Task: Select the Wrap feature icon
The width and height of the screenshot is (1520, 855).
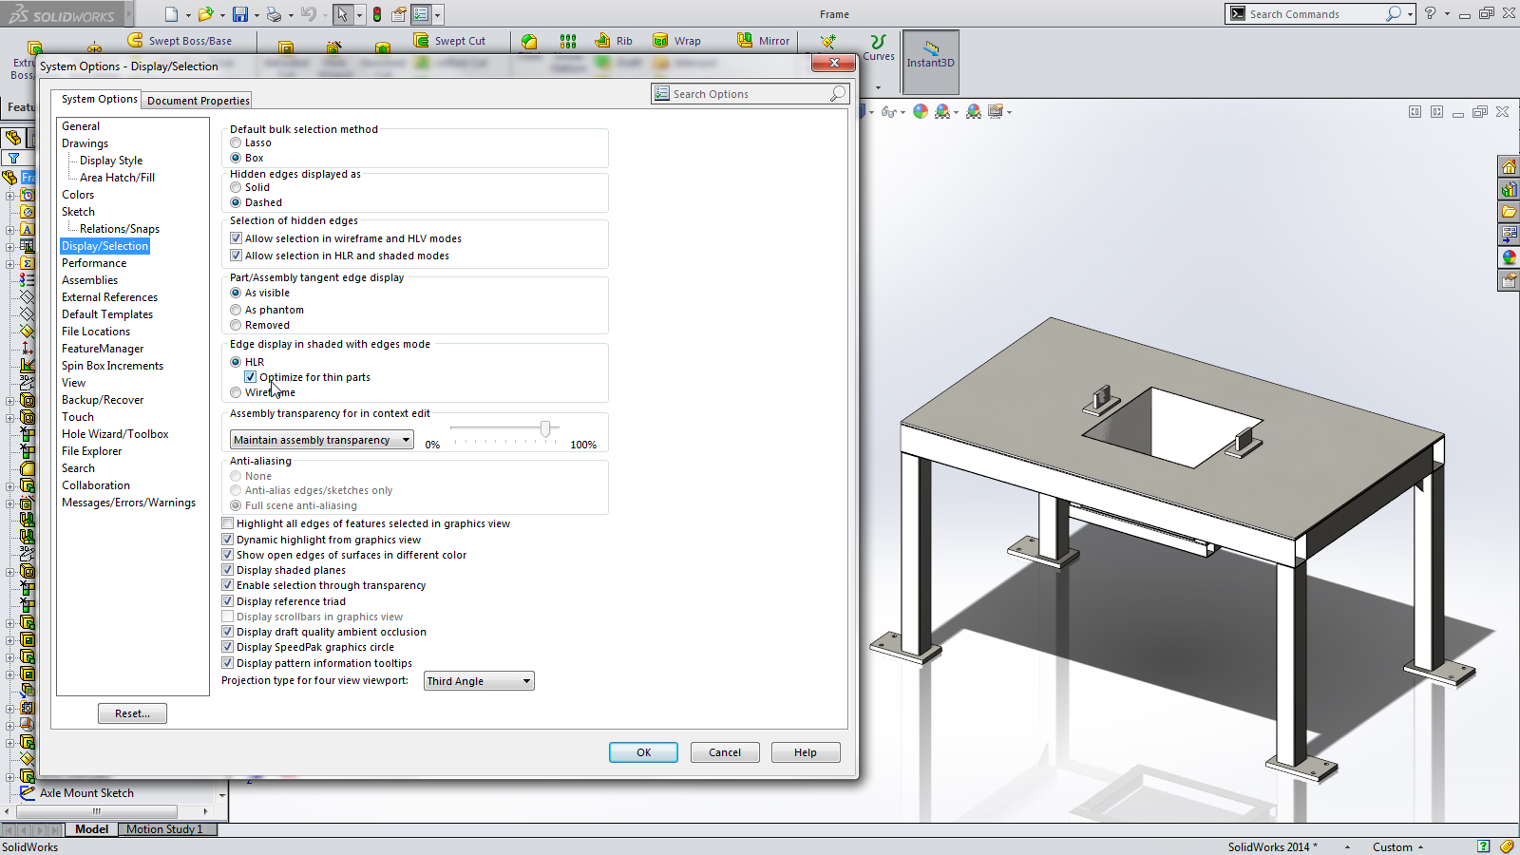Action: pos(661,40)
